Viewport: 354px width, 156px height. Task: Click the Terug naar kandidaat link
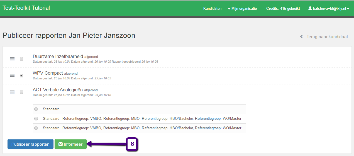324,37
